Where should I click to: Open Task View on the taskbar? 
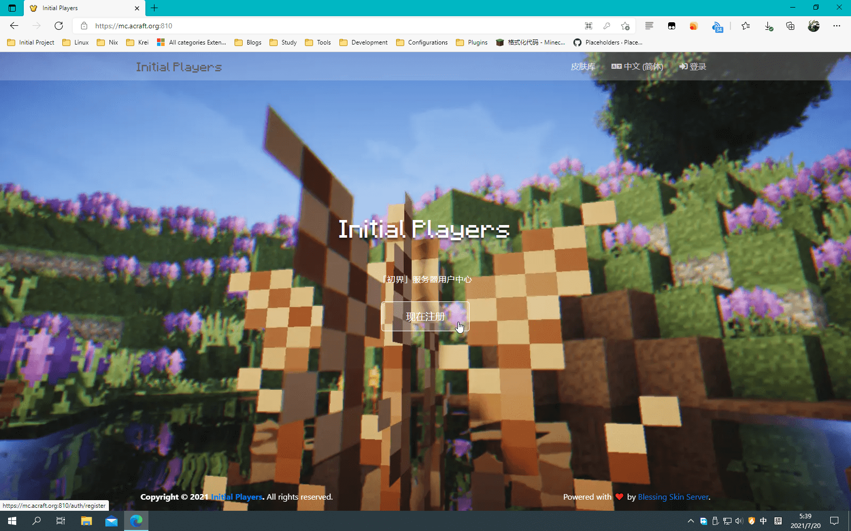point(61,520)
